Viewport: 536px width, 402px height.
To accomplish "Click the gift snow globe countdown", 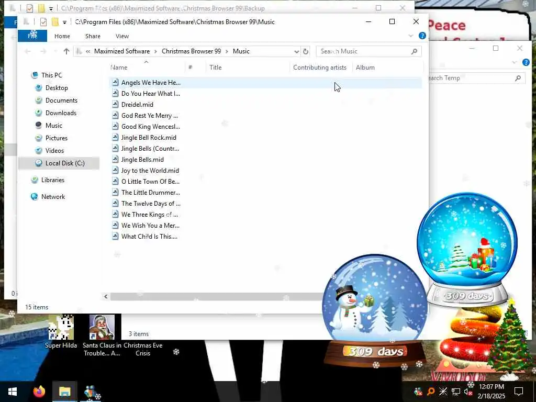I will point(467,250).
